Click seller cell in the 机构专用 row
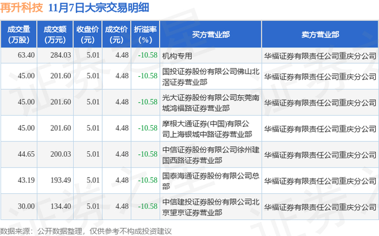This screenshot has height=236, width=379. (x=320, y=56)
